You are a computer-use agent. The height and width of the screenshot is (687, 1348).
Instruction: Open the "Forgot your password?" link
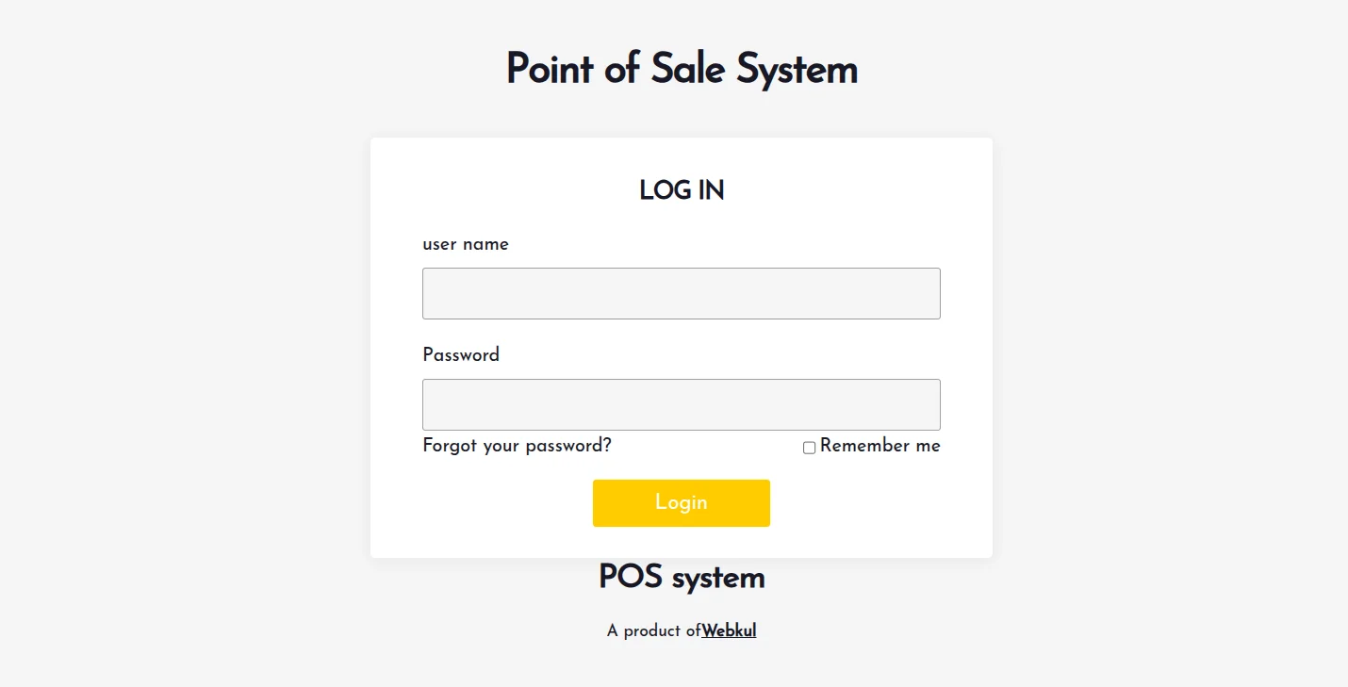[x=517, y=446]
